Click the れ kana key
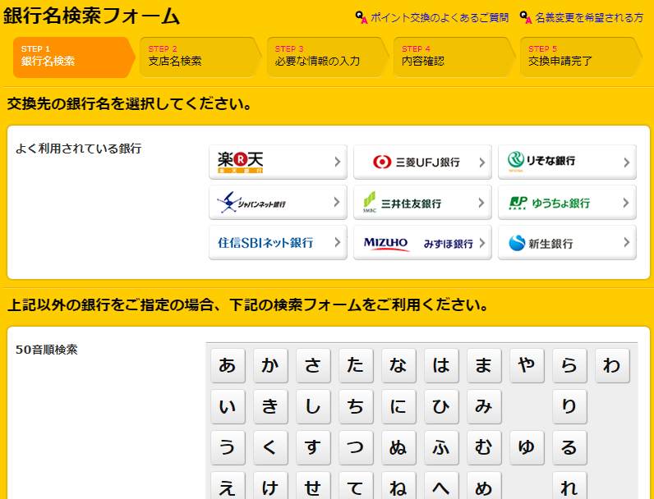 click(569, 485)
